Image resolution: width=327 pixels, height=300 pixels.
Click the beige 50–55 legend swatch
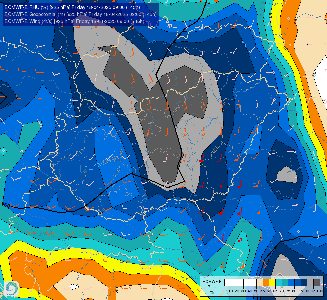tap(260, 283)
